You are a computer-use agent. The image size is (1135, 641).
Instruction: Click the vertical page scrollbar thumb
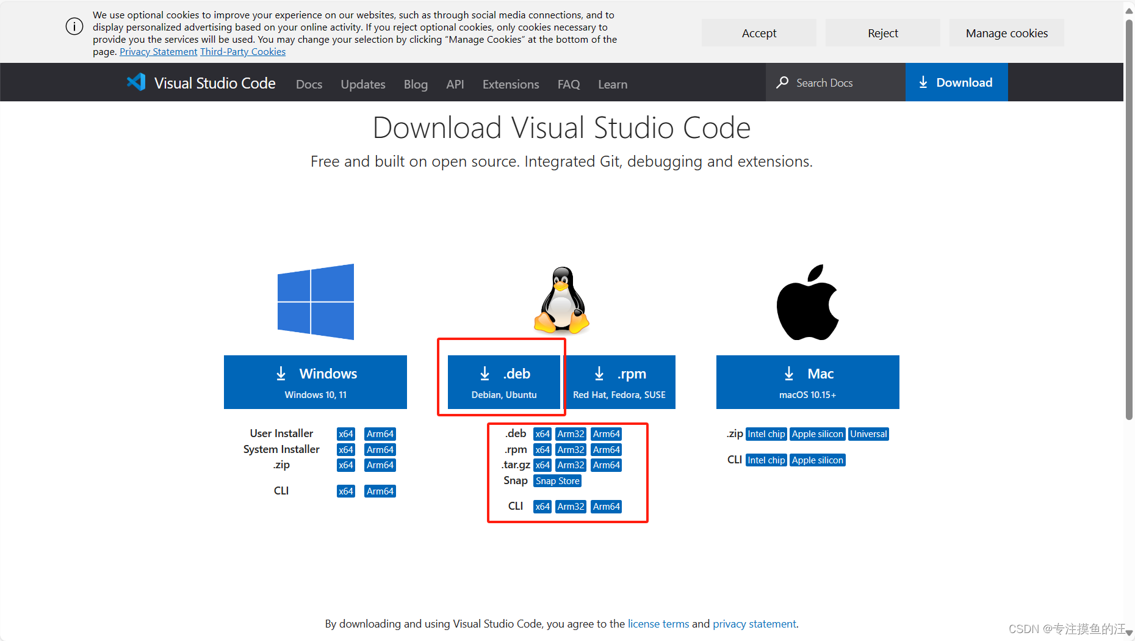1129,219
